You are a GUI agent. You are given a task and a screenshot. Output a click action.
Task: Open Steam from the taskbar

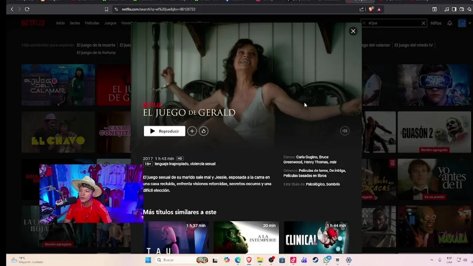coord(315,260)
